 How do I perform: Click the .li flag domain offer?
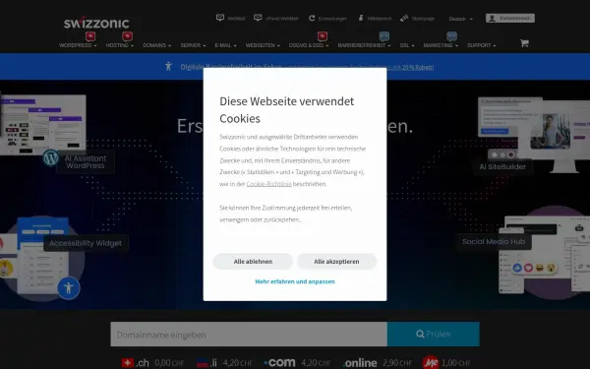click(224, 362)
